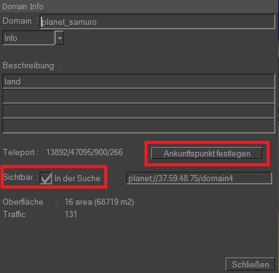279x273 pixels.
Task: Select the second empty Beschreibung line
Action: [139, 96]
